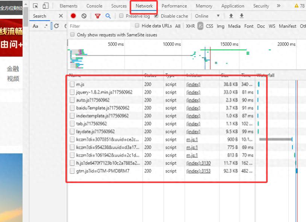Open network search with magnifier icon
Viewport: 306px width, 222px height.
[108, 16]
